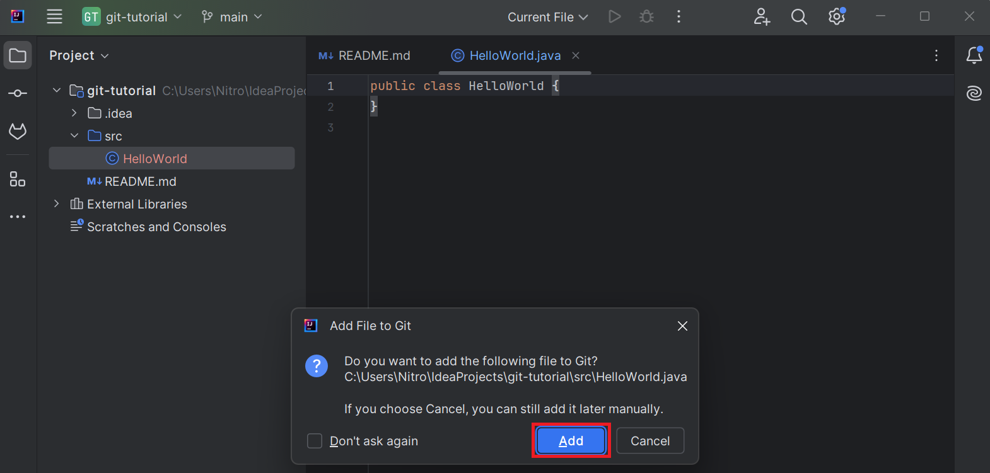Open the main branch dropdown
This screenshot has height=473, width=990.
231,17
